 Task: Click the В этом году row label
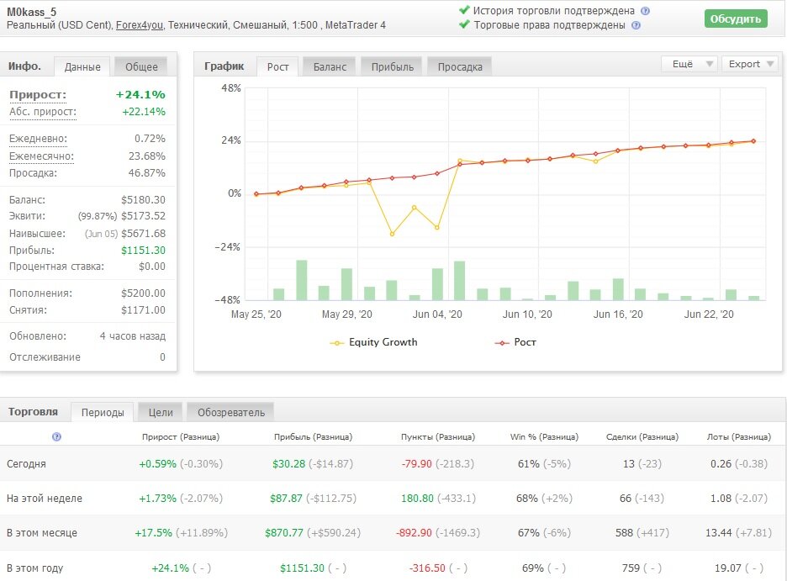[x=34, y=568]
